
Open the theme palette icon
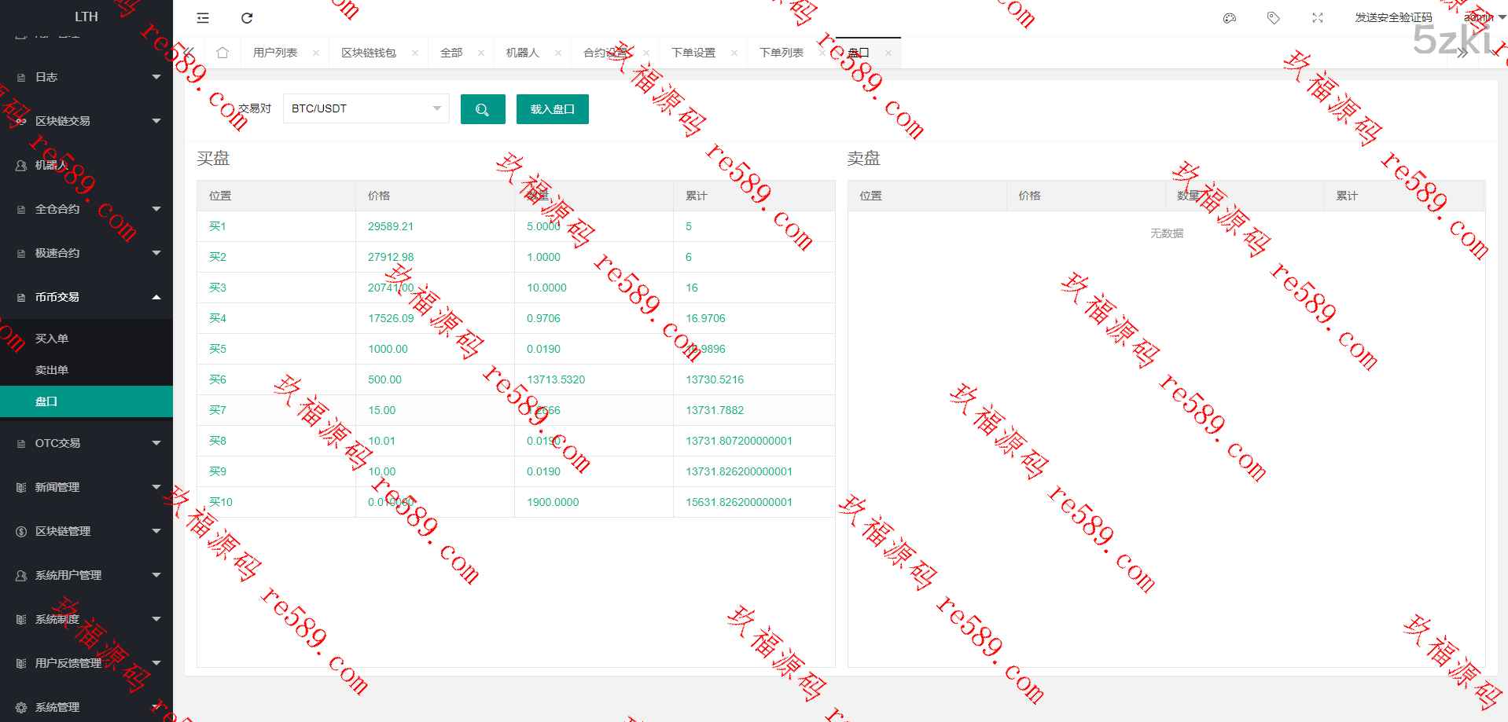click(x=1230, y=18)
